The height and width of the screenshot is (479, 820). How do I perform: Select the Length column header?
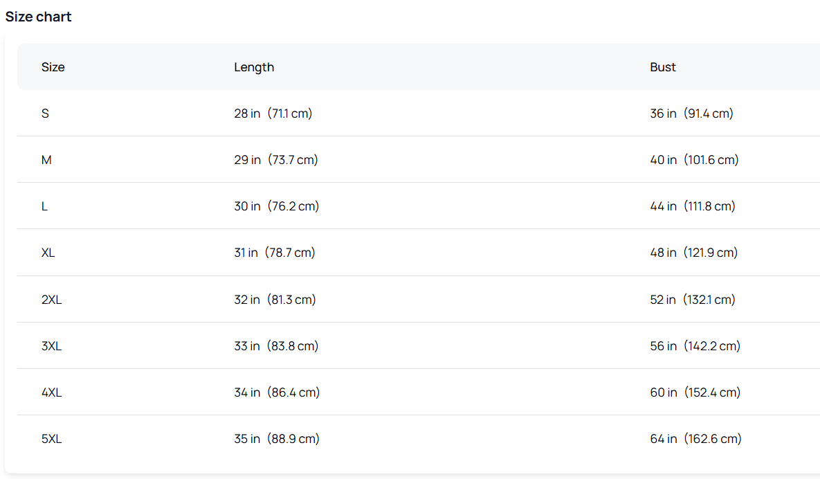tap(254, 67)
